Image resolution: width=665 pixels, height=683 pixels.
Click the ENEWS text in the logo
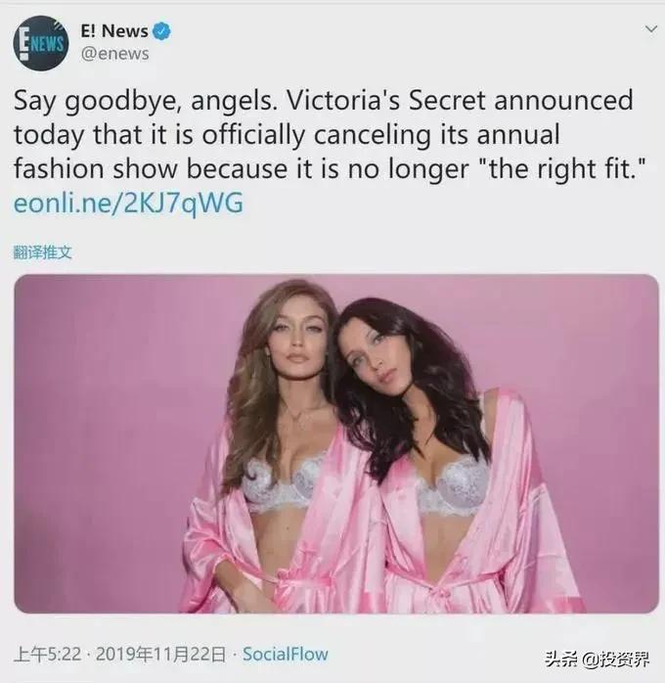coord(42,44)
